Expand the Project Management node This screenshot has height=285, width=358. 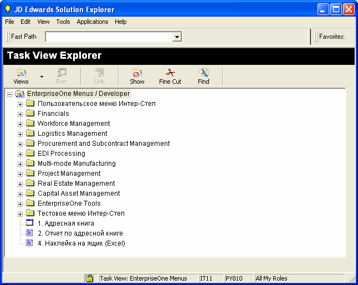click(20, 174)
